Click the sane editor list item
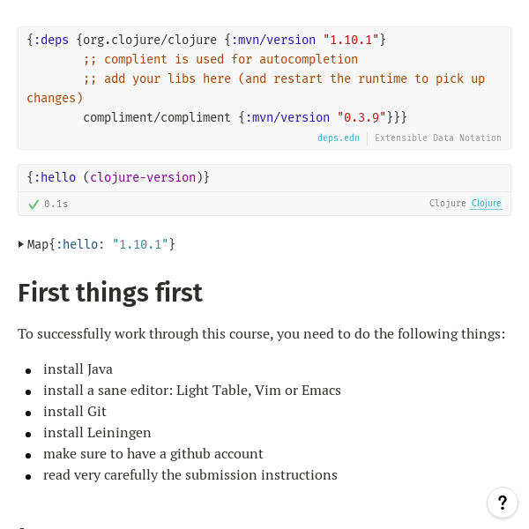The height and width of the screenshot is (529, 529). [192, 391]
